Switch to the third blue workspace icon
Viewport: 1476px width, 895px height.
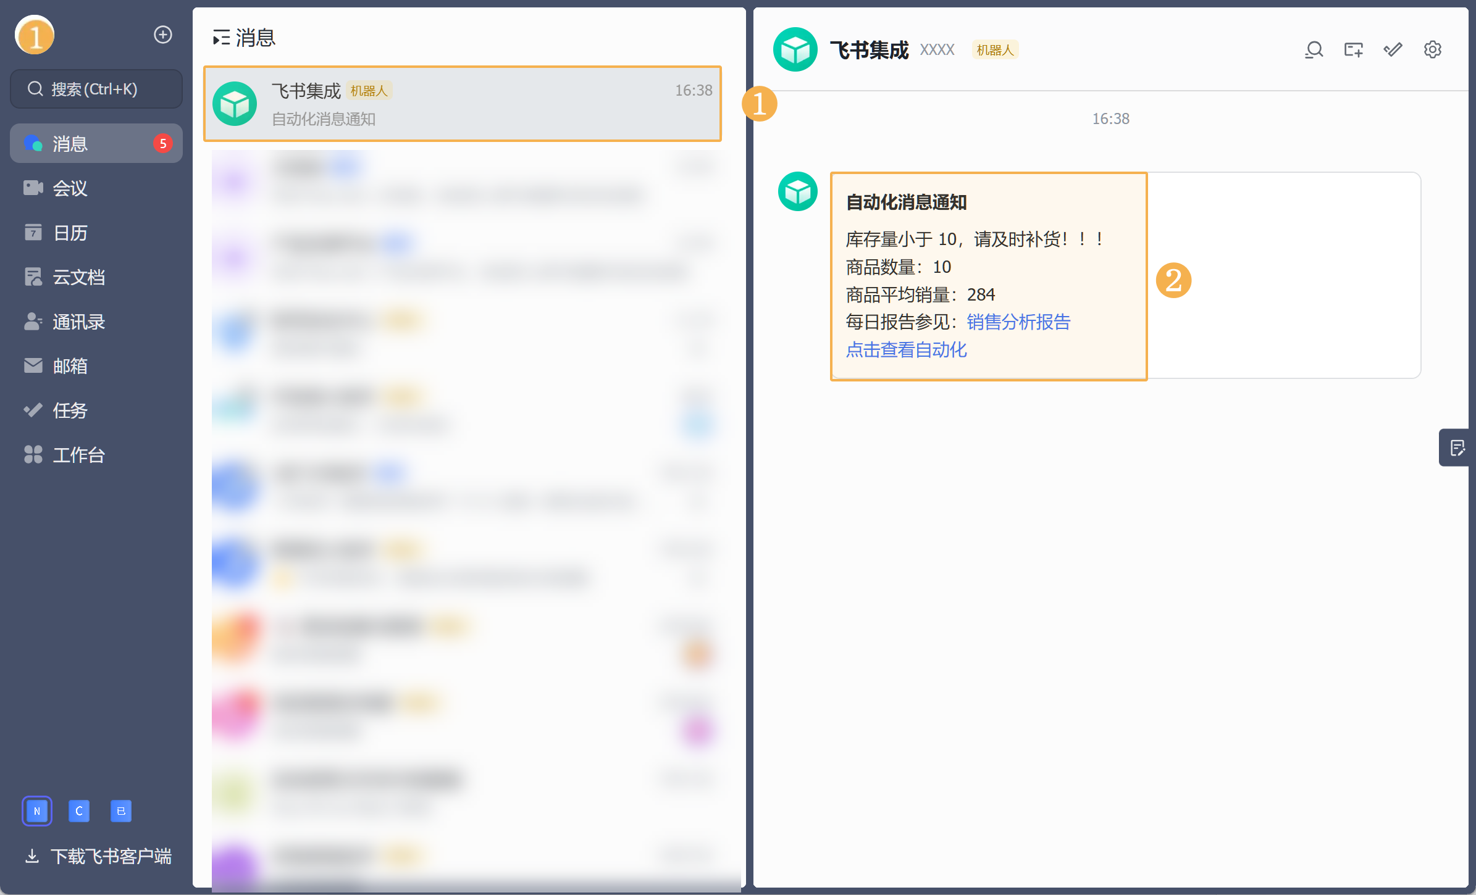(x=121, y=811)
